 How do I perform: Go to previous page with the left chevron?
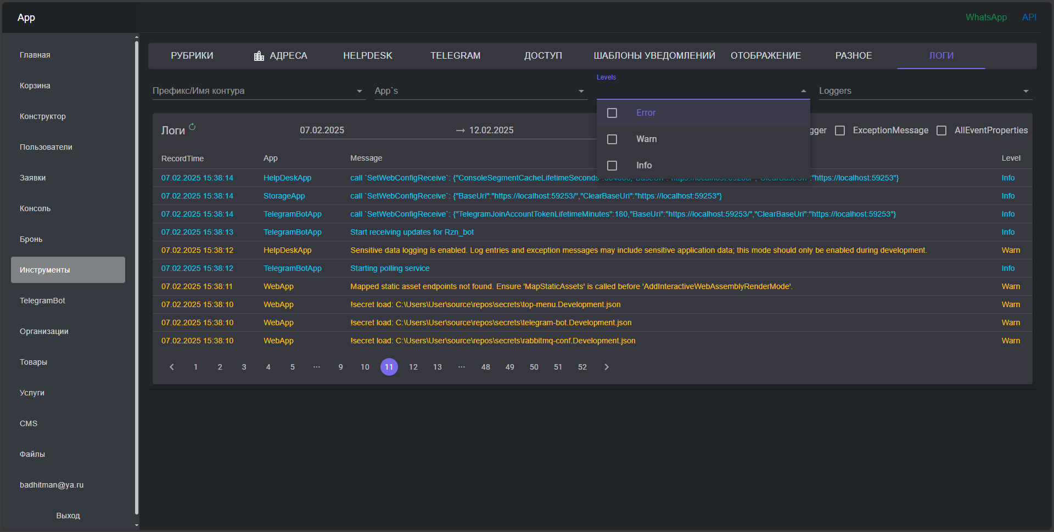click(172, 367)
